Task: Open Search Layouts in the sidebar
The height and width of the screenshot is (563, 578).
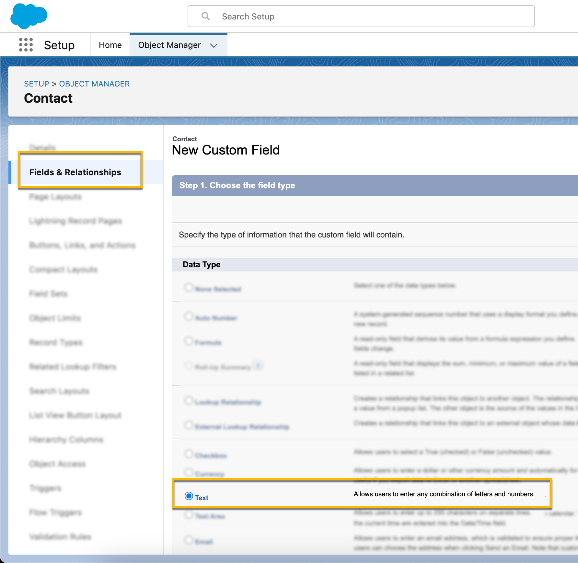Action: coord(59,391)
